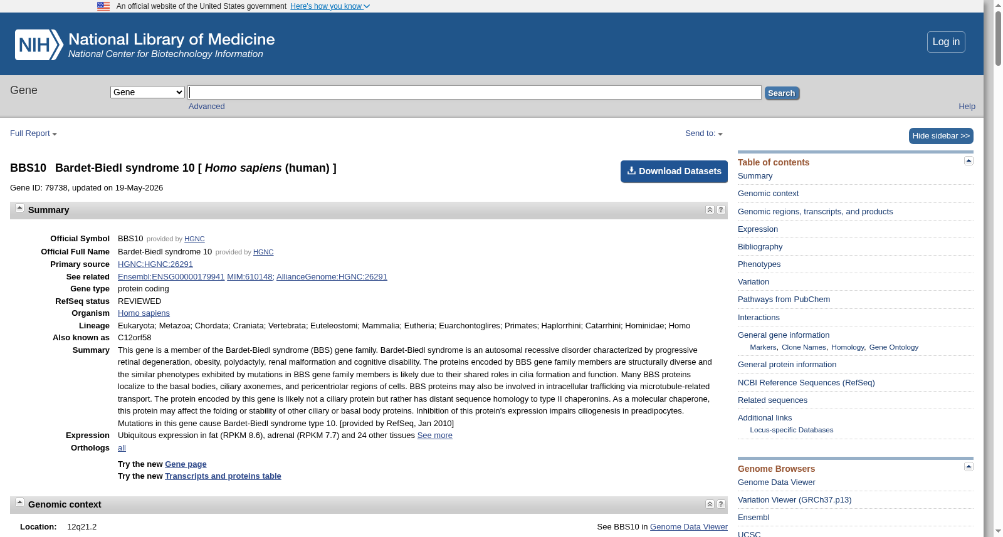1003x537 pixels.
Task: Go to Variation section
Action: click(x=754, y=282)
